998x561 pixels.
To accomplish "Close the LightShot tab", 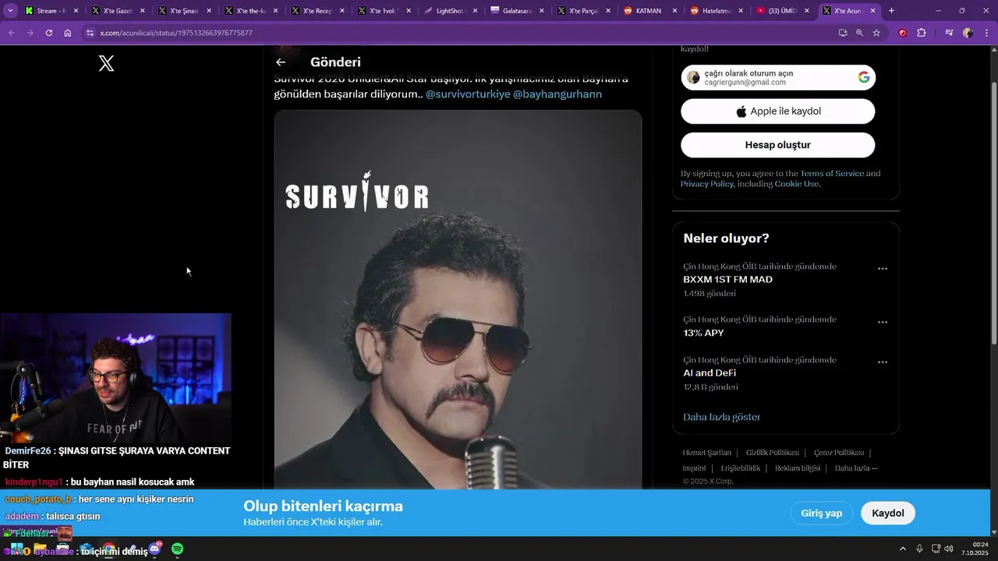I will pos(475,11).
